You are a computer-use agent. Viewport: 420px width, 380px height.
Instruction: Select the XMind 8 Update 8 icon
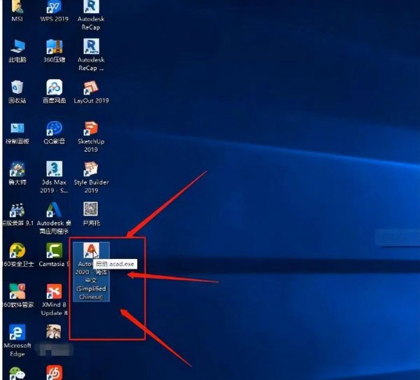coord(54,291)
